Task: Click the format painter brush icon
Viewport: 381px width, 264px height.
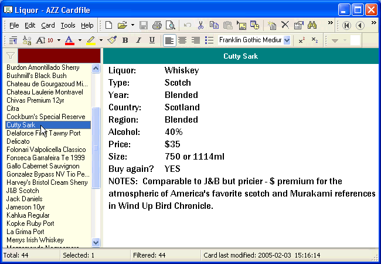Action: 112,40
